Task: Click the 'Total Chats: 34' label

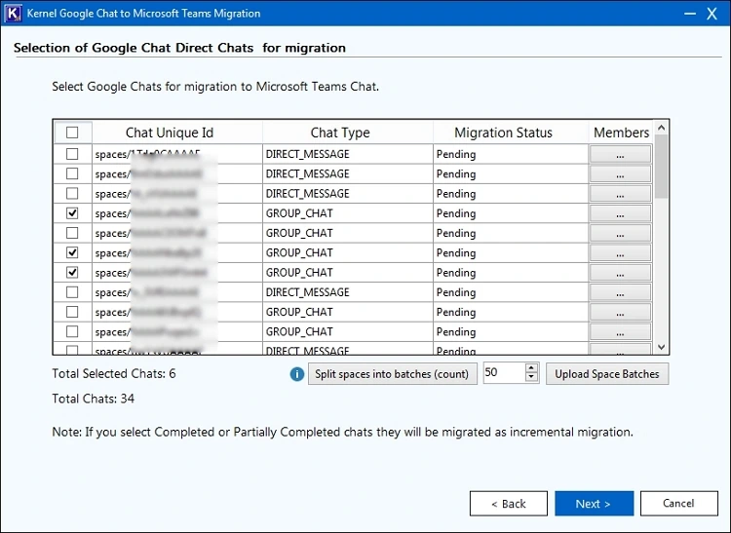Action: click(94, 399)
